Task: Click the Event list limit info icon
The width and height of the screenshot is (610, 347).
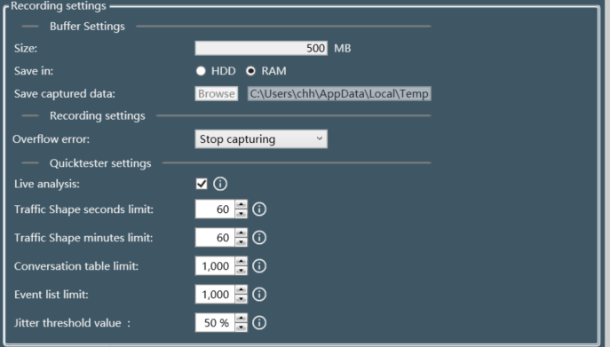Action: click(259, 295)
